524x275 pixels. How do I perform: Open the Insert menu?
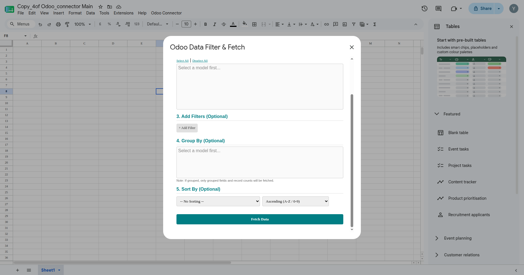(59, 13)
